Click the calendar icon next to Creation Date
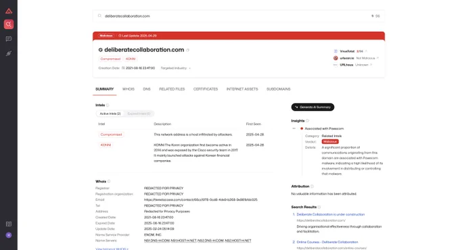Viewport: 460px width, 250px height. [x=123, y=68]
